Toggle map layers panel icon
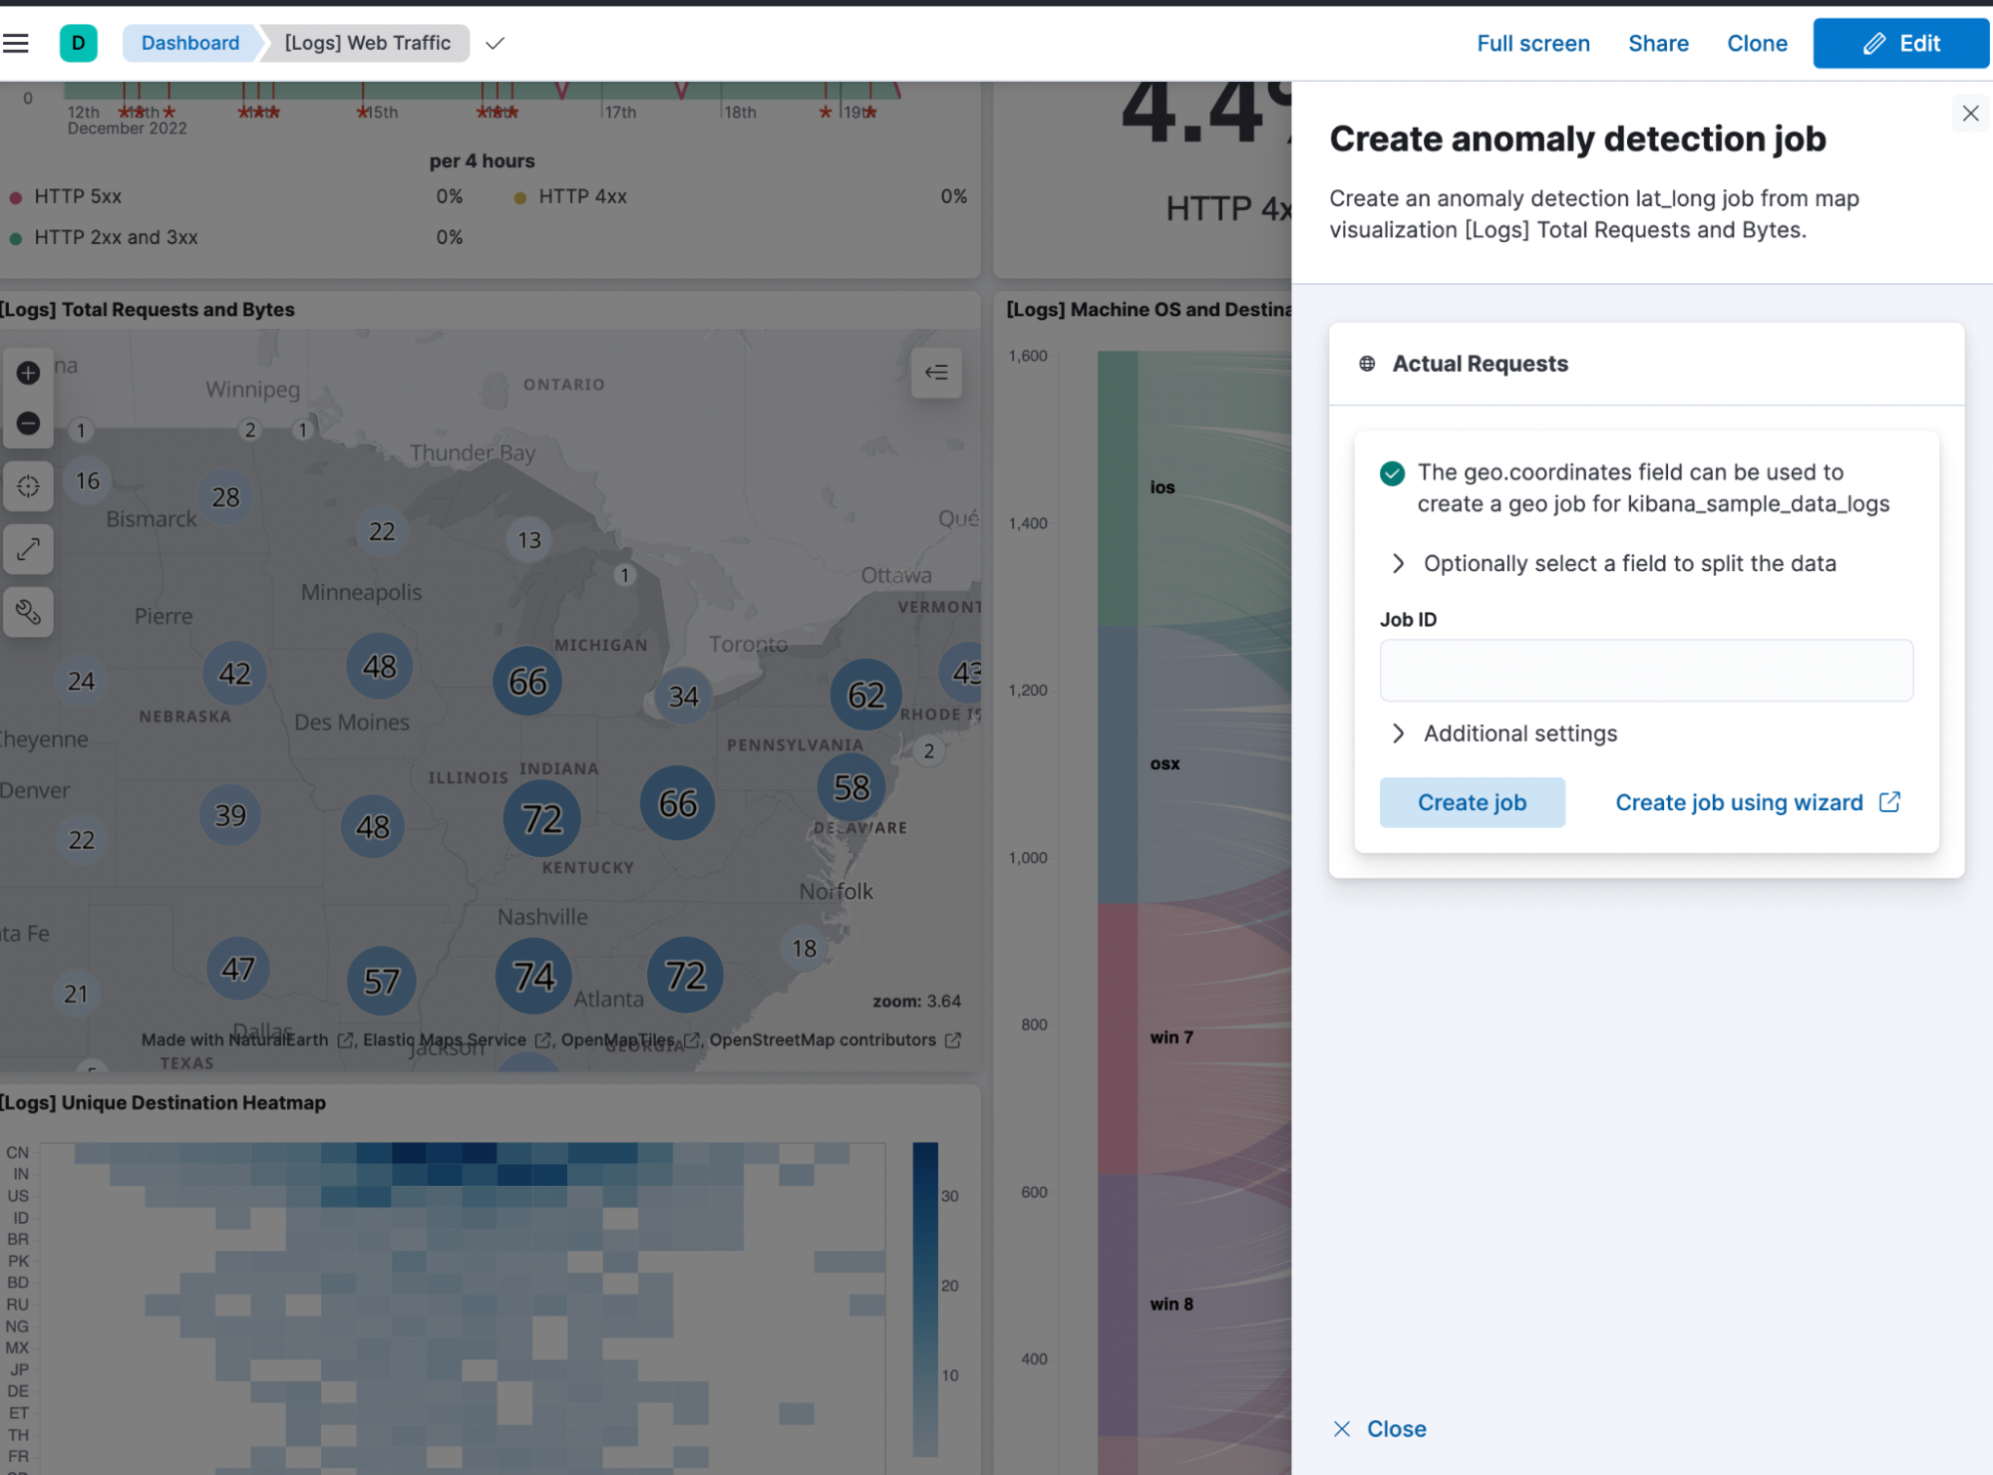 [x=936, y=373]
